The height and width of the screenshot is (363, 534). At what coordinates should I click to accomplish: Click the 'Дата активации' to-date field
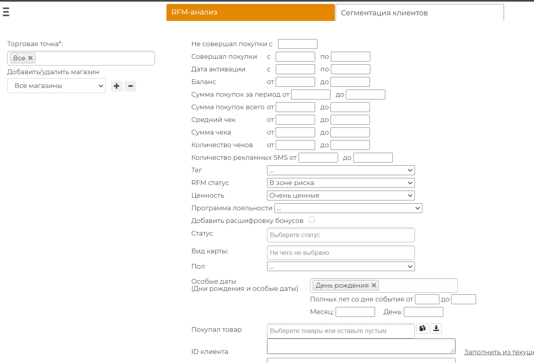pos(351,69)
